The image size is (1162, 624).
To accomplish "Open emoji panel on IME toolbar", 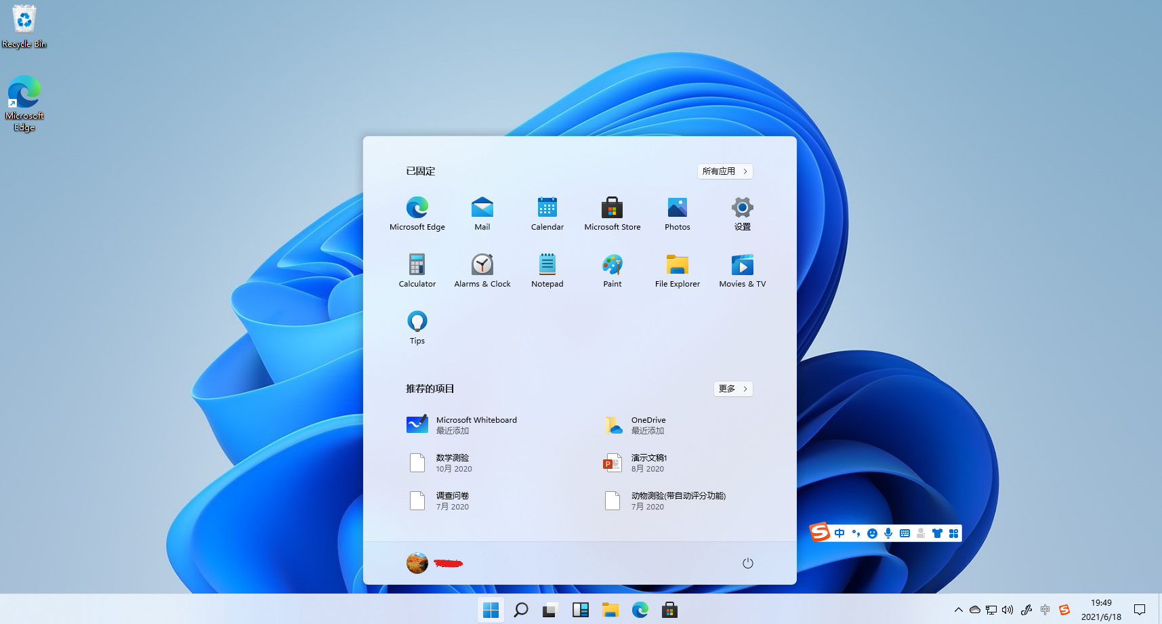I will coord(872,533).
